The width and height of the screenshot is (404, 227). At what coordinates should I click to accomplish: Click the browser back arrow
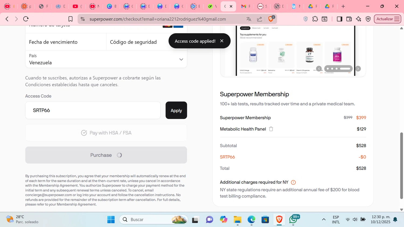point(7,19)
